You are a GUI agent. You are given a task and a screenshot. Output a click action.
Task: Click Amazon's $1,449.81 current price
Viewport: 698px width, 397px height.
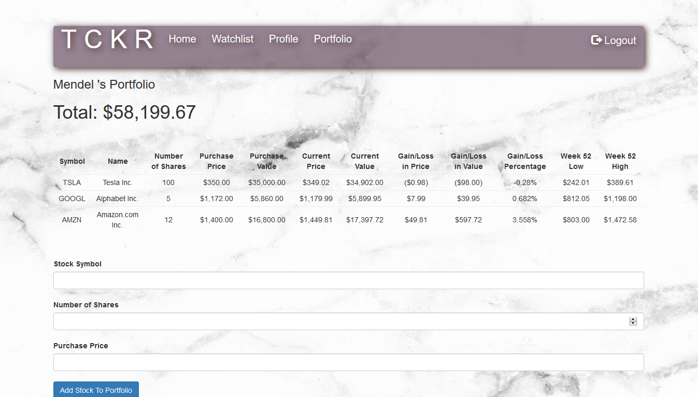coord(316,220)
